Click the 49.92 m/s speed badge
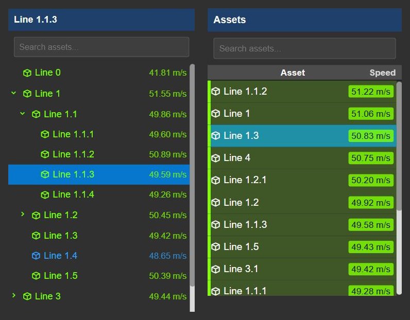 [371, 203]
